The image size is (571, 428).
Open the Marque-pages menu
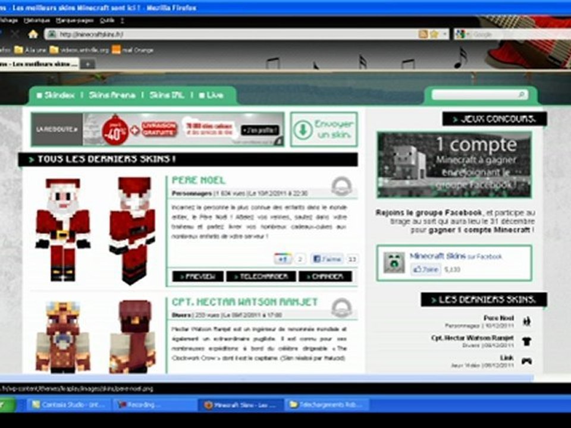[x=75, y=21]
